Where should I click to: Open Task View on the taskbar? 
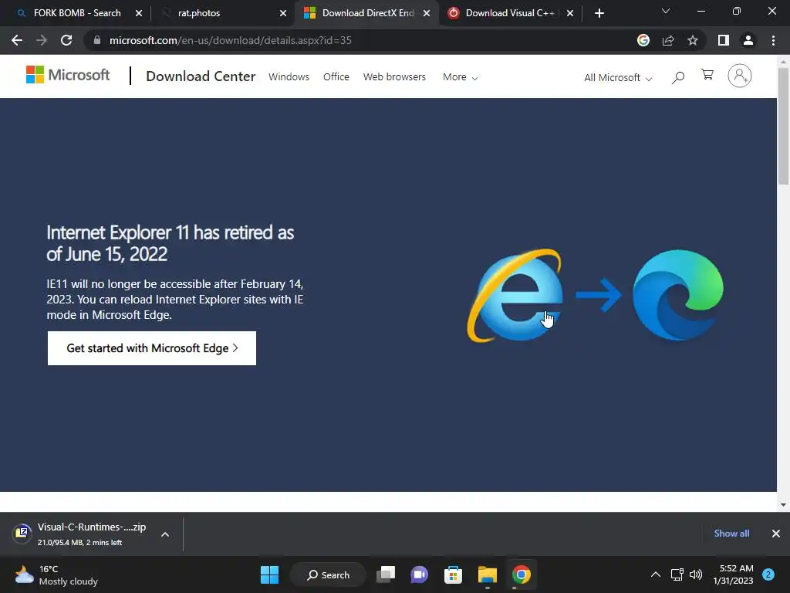(x=386, y=574)
